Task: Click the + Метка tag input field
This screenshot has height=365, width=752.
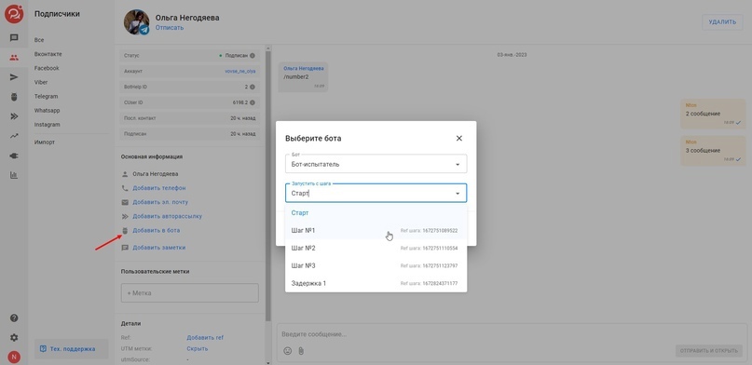Action: click(189, 292)
